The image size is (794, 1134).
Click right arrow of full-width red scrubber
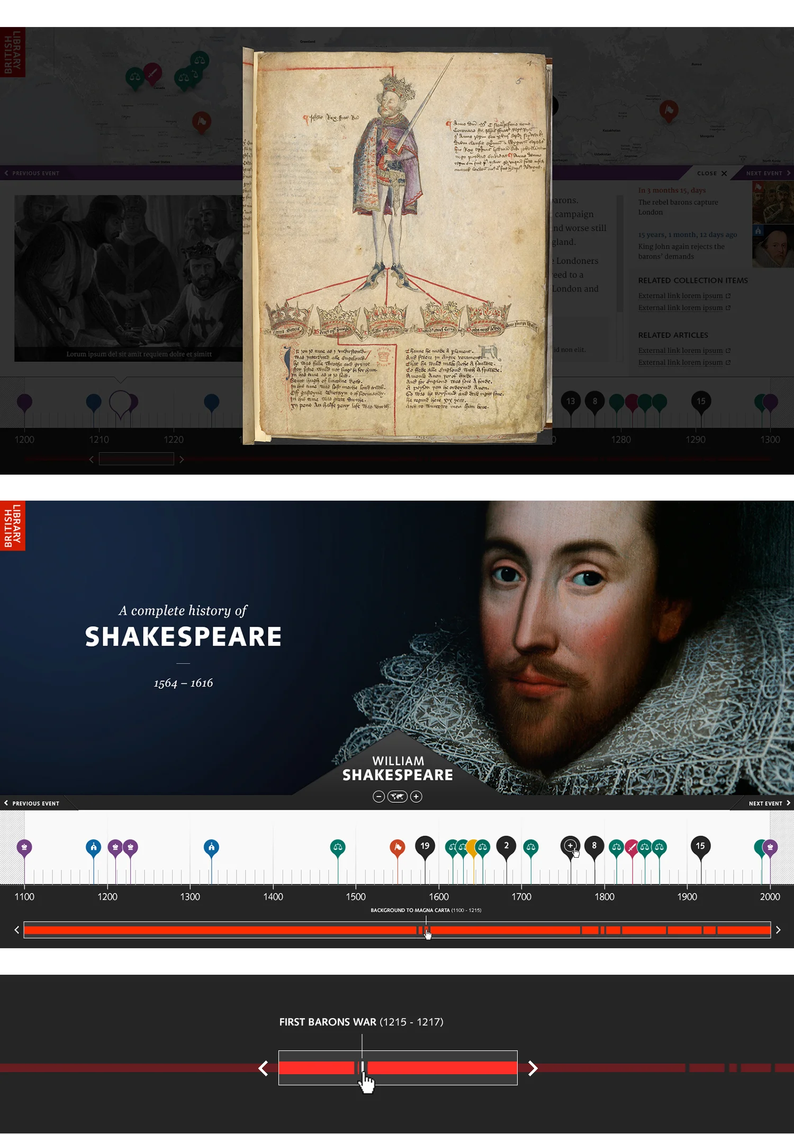pyautogui.click(x=778, y=930)
